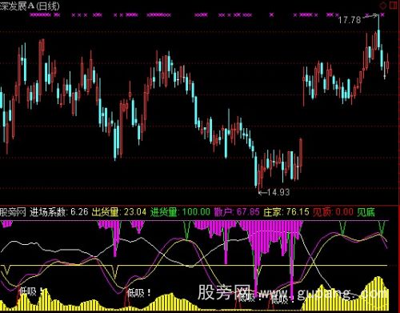This screenshot has width=400, height=313.
Task: Click the low price label 14.93
Action: [278, 192]
